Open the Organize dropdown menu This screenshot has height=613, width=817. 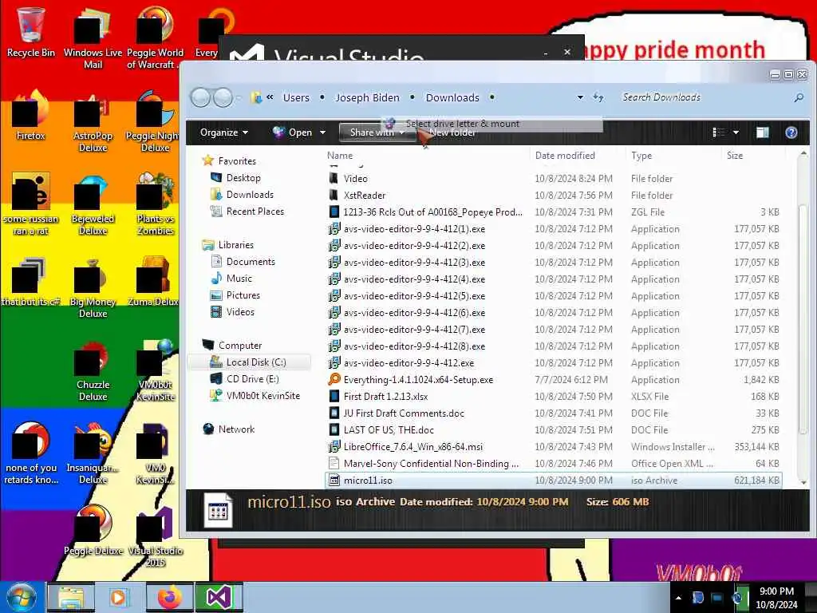[x=224, y=132]
